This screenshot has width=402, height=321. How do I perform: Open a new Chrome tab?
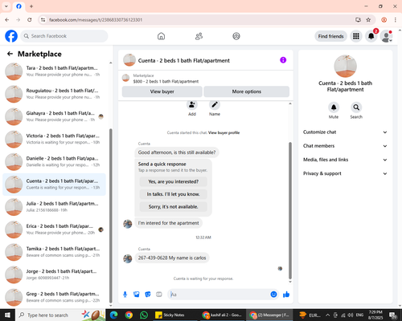tap(31, 6)
